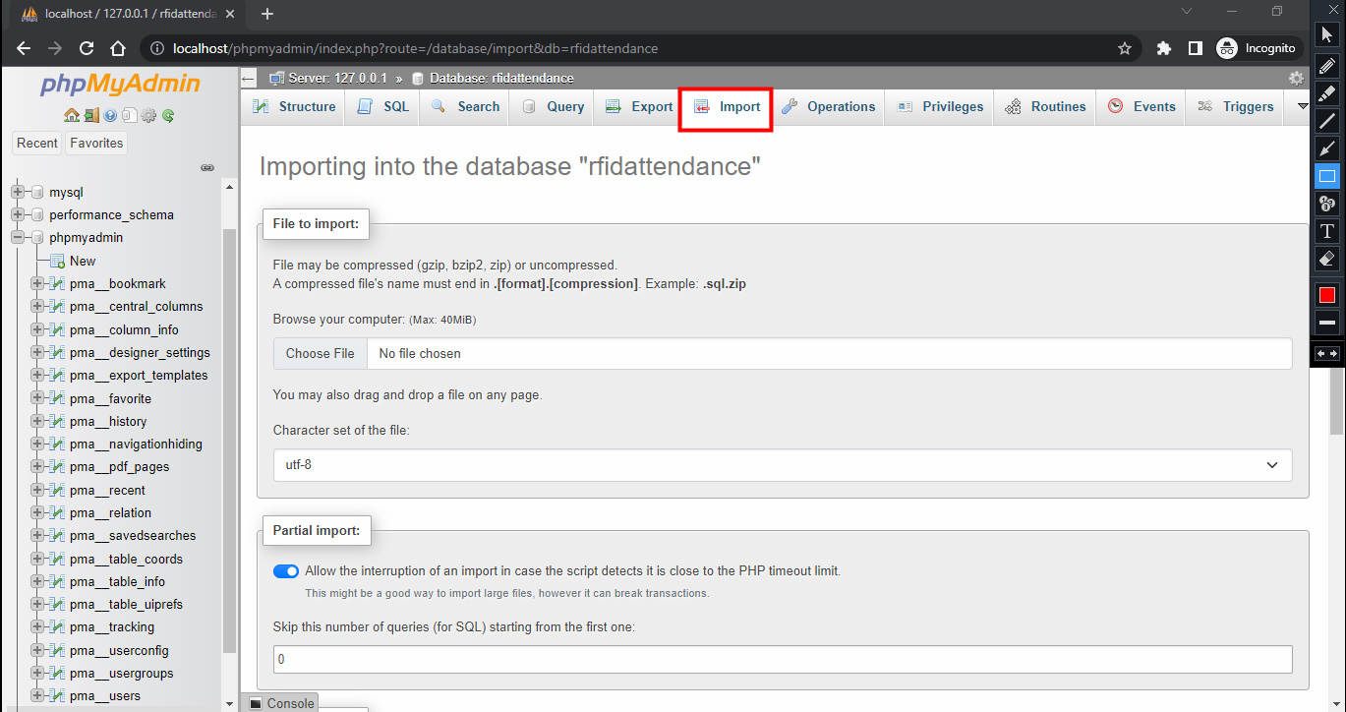Expand the pma__bookmark table node
Viewport: 1346px width, 712px height.
point(37,283)
